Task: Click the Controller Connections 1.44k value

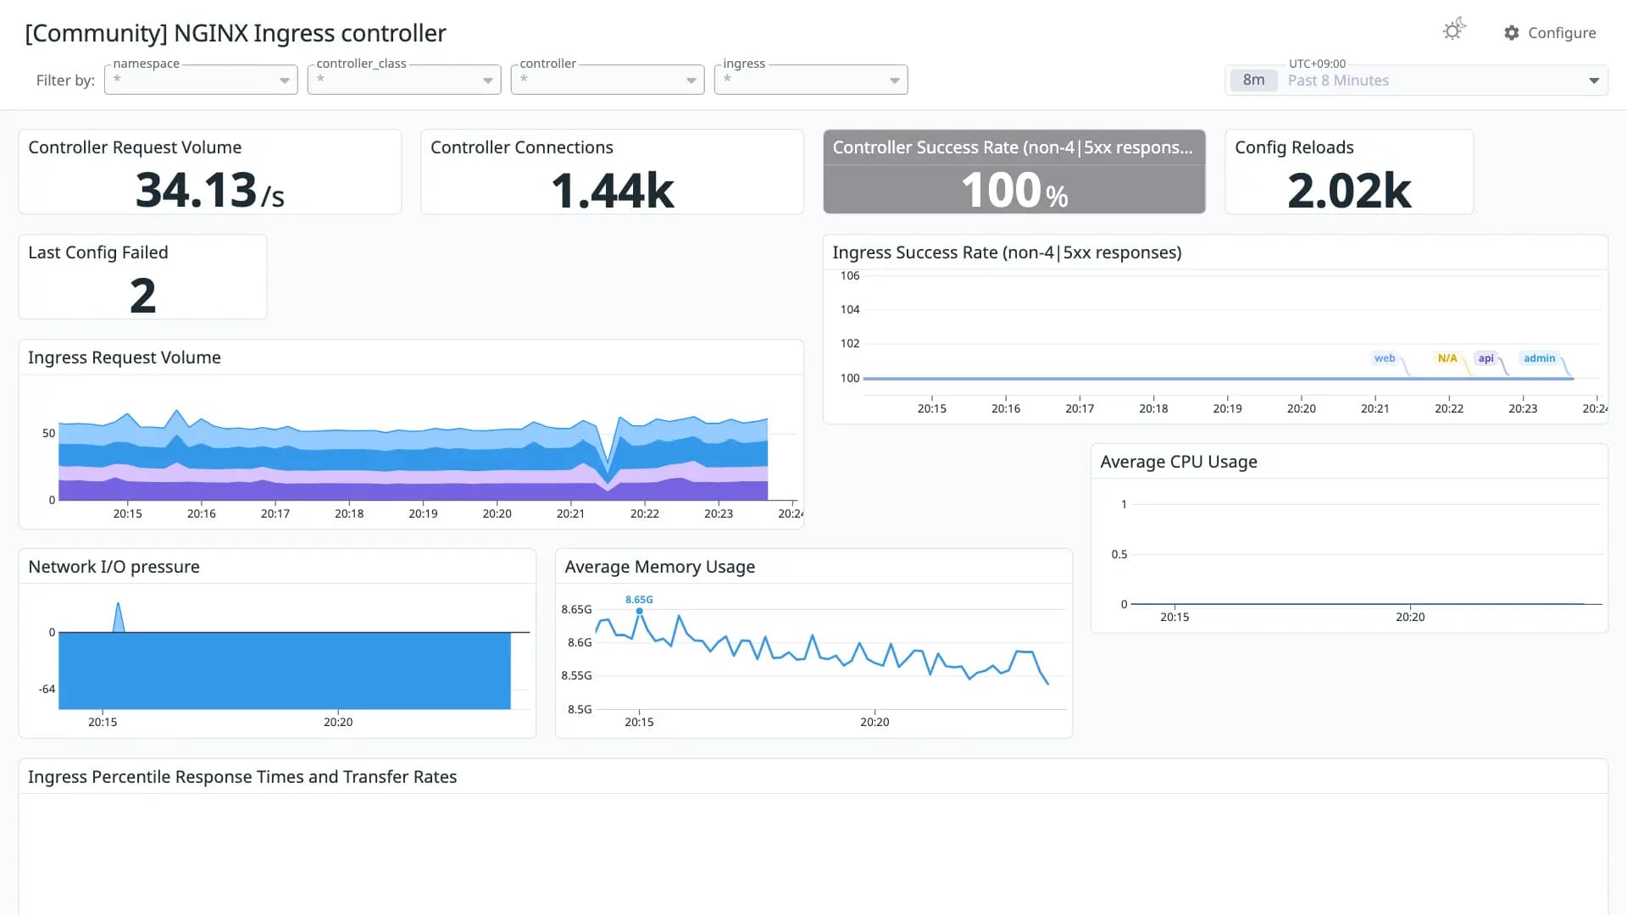Action: click(x=612, y=190)
